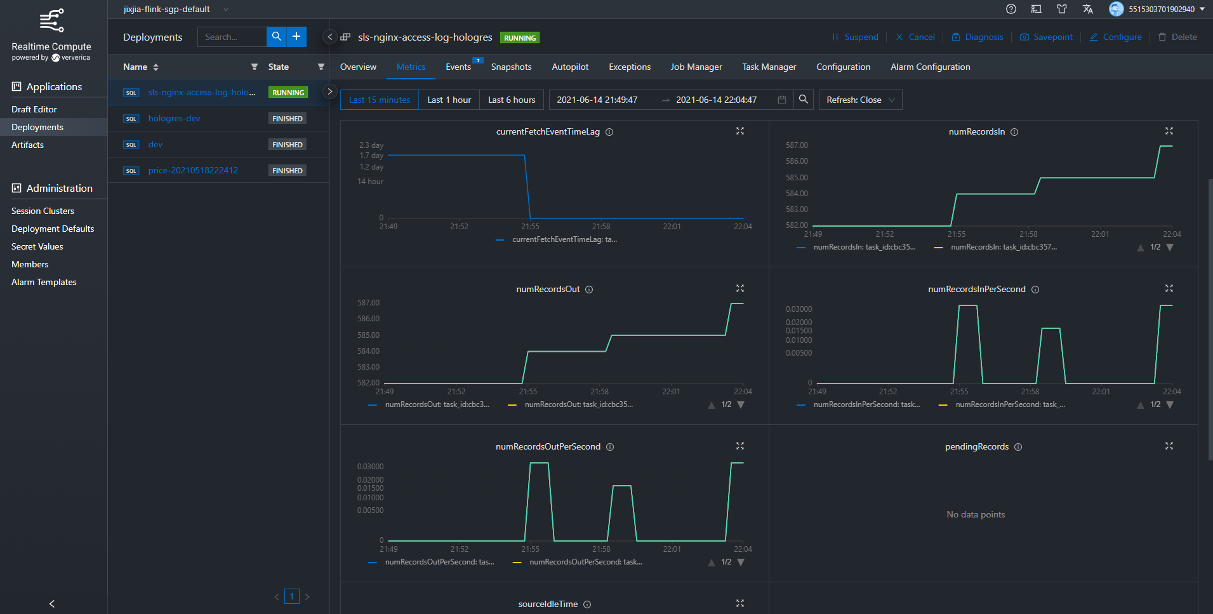Switch to the Snapshots tab
This screenshot has width=1213, height=614.
click(x=511, y=67)
